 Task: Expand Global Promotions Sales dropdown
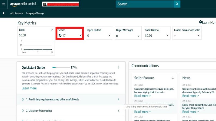point(198,35)
